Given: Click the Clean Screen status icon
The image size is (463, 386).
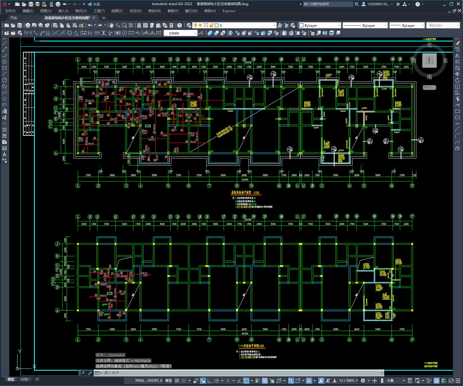Looking at the screenshot, I should 451,381.
